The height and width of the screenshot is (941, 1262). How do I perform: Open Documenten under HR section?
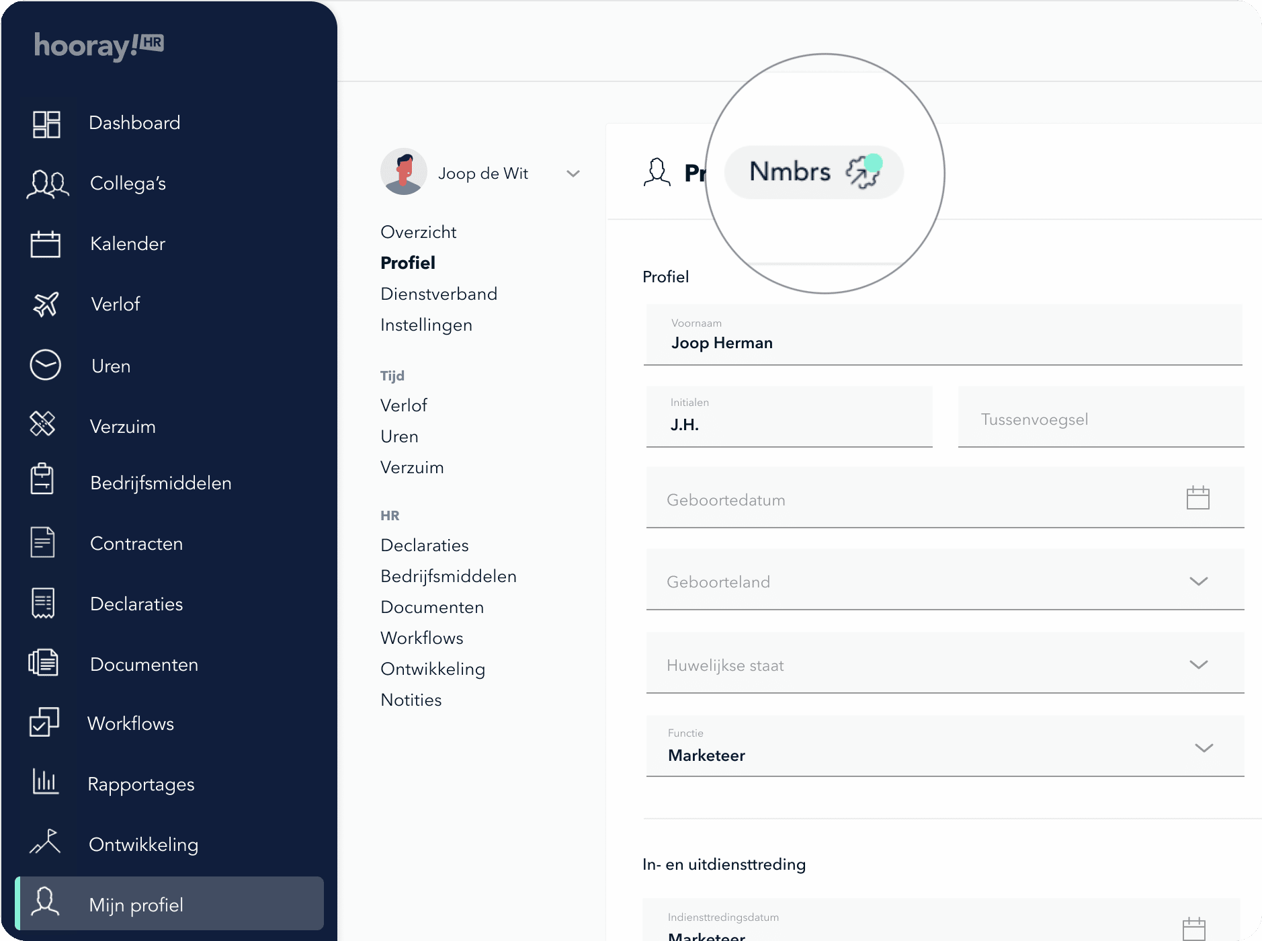click(432, 607)
